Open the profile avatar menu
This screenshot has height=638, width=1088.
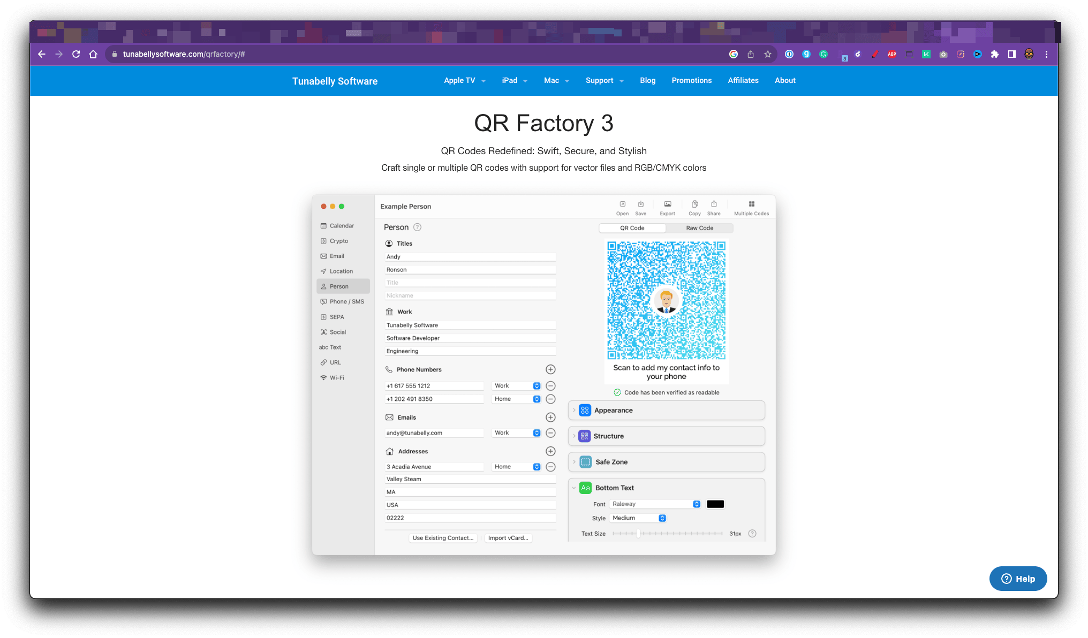[x=1029, y=54]
